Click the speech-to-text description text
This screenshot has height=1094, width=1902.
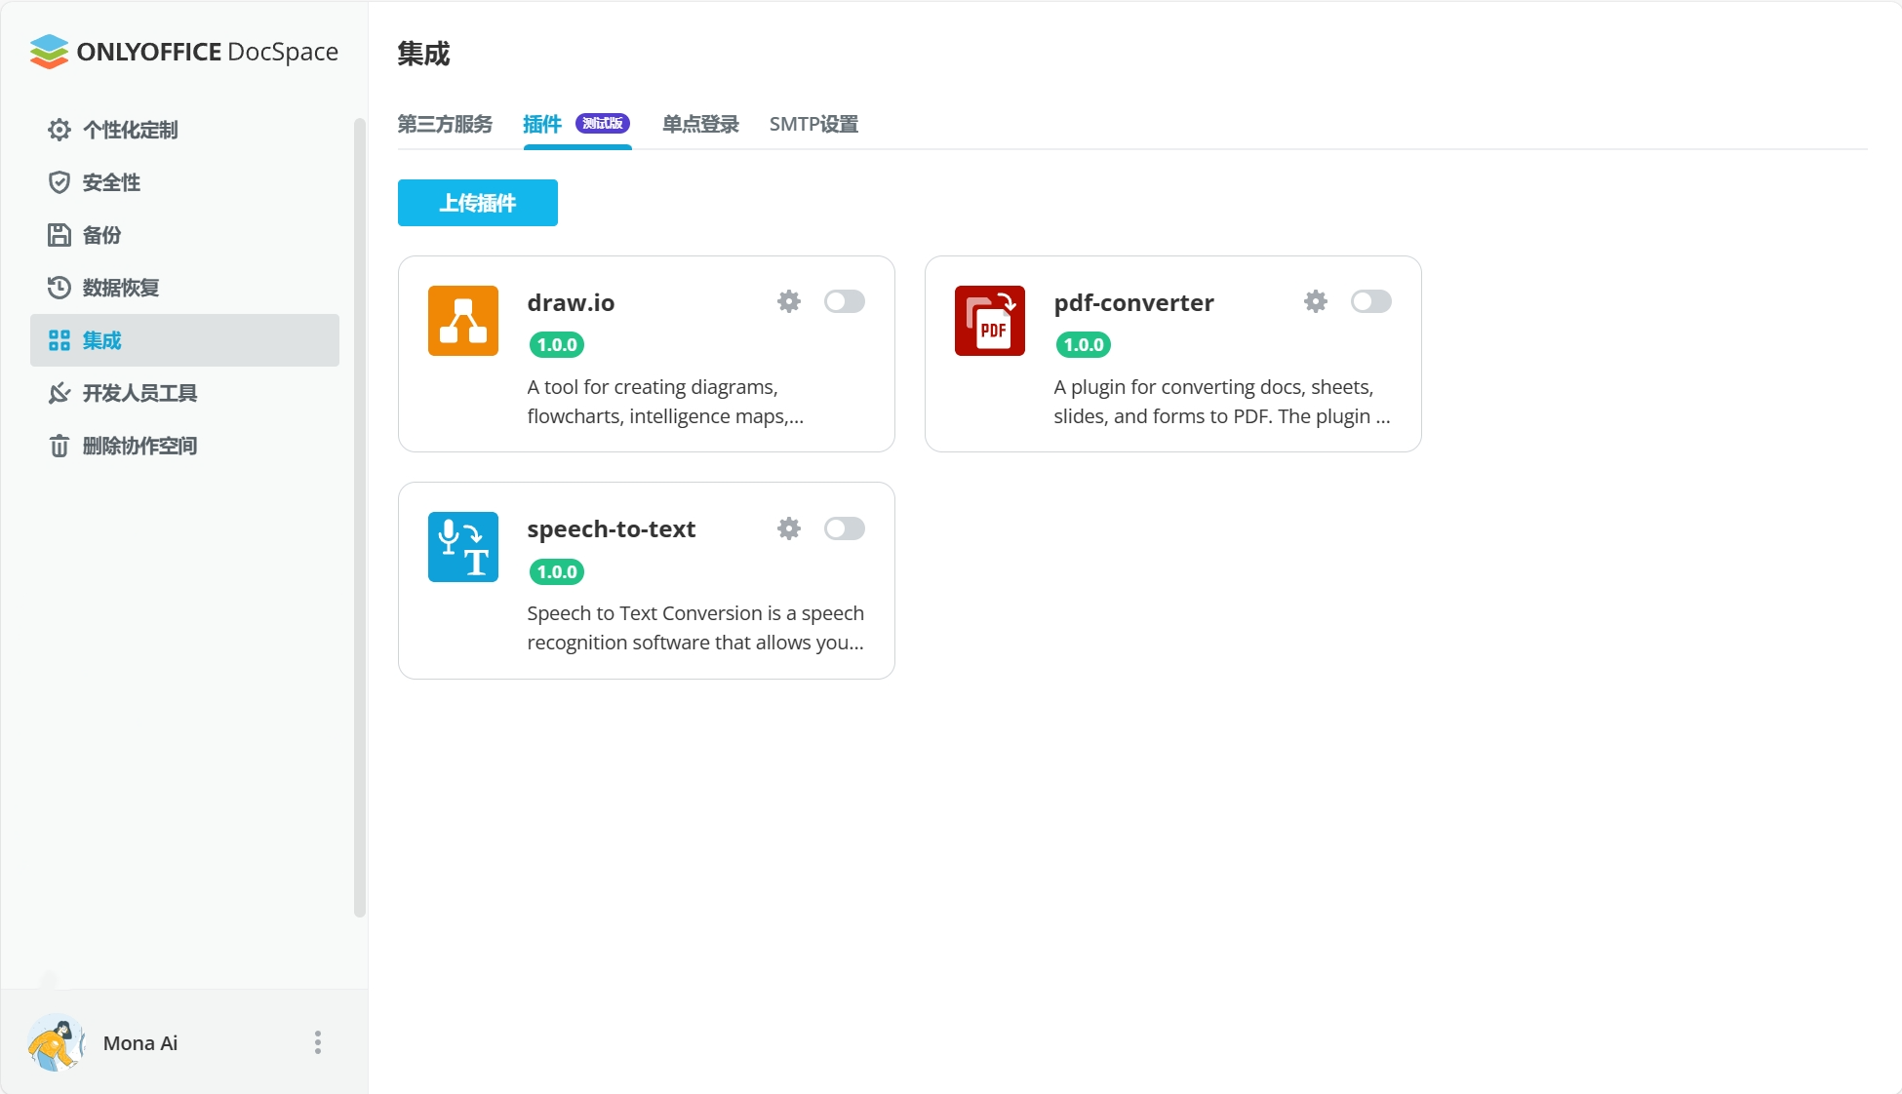(695, 628)
